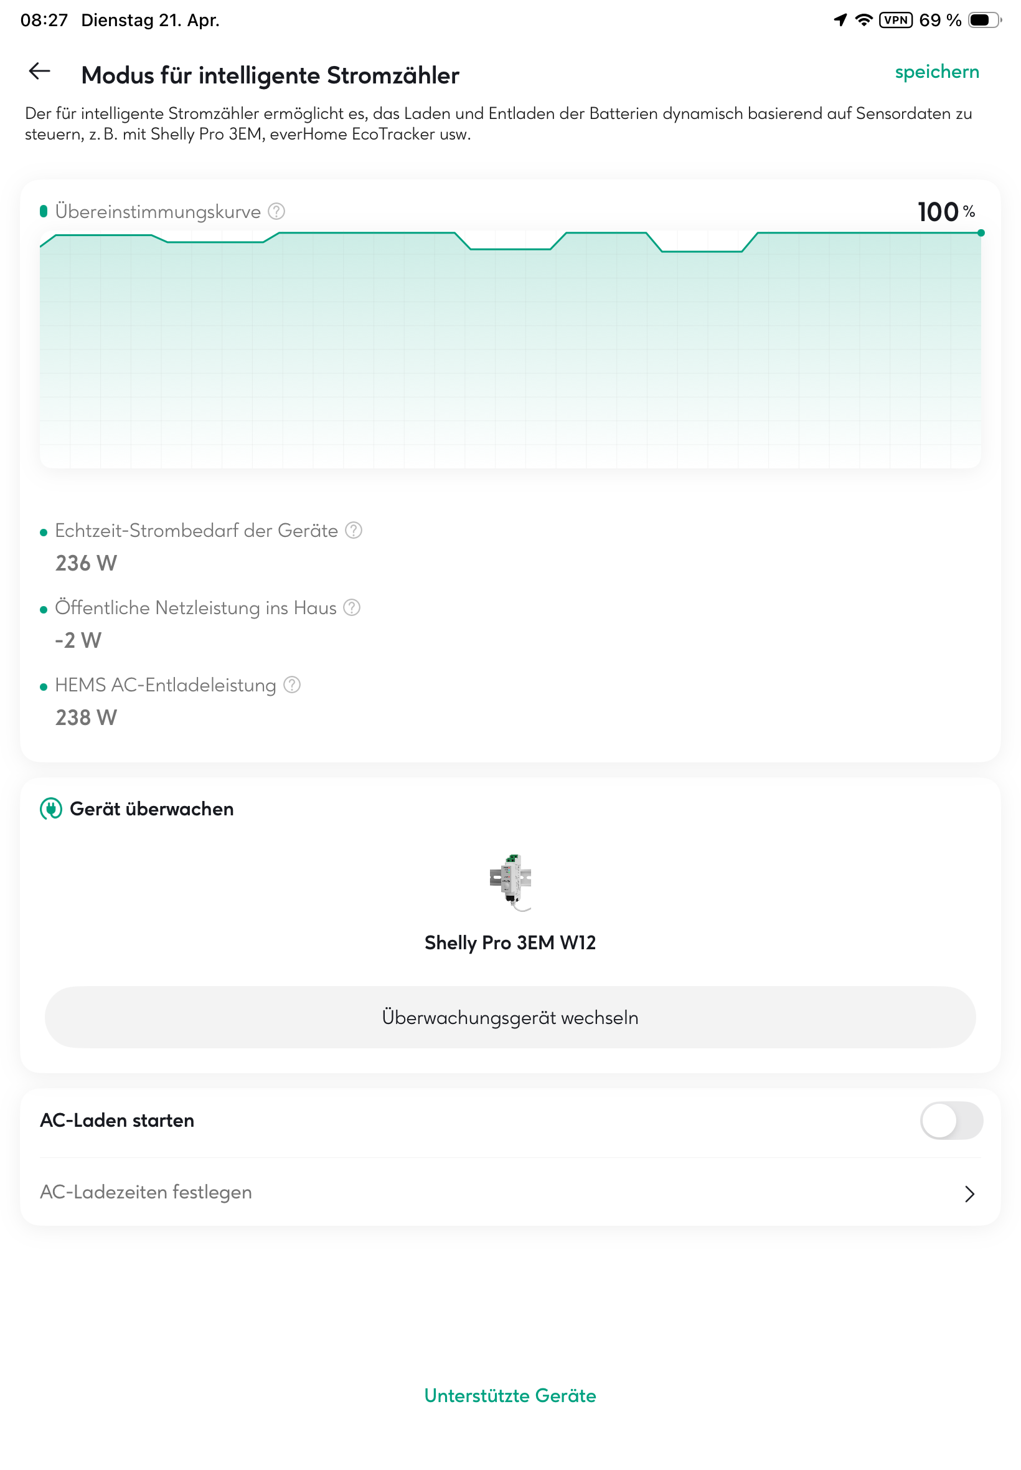This screenshot has width=1021, height=1470.
Task: Open help for HEMS AC-Entladeleistung
Action: [292, 684]
